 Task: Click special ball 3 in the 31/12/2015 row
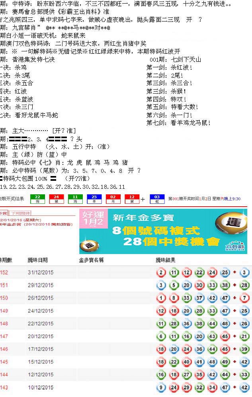(244, 272)
